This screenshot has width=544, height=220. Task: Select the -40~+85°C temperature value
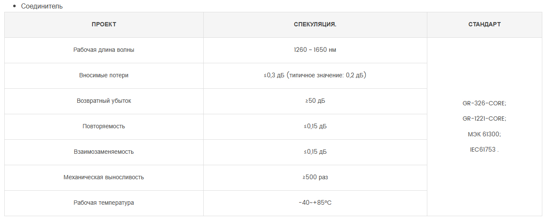pyautogui.click(x=315, y=203)
